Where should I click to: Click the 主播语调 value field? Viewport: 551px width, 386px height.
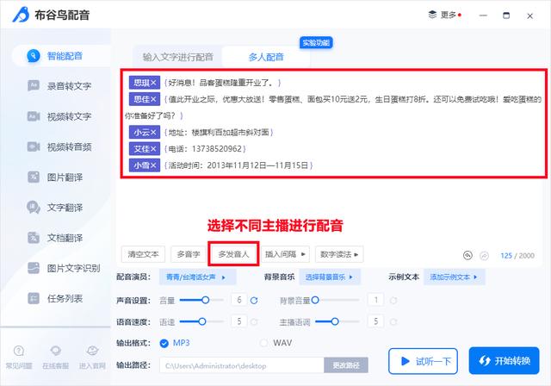point(375,321)
